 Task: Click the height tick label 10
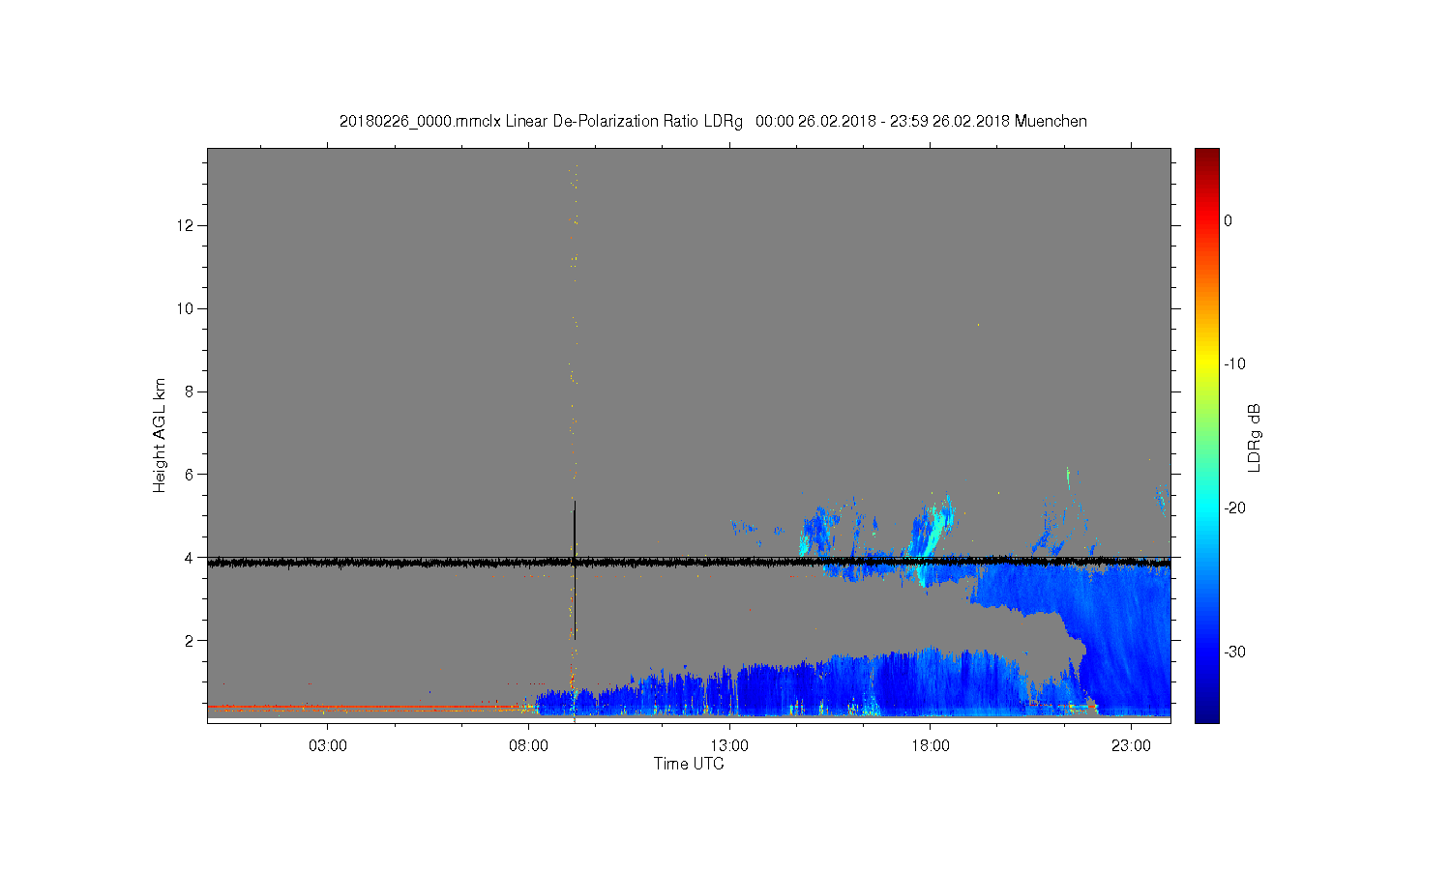186,308
